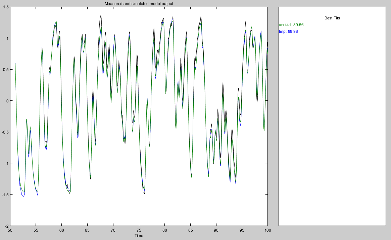The width and height of the screenshot is (391, 240).
Task: Select the Imp: 88.98 model entry
Action: pos(288,31)
